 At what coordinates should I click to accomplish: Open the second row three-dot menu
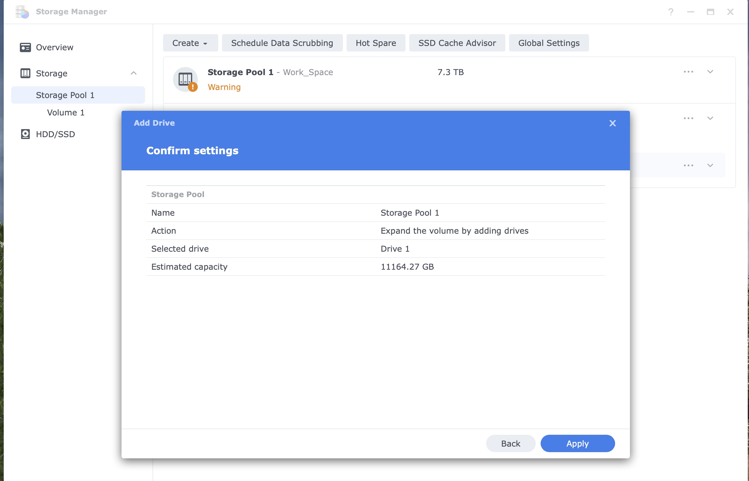click(x=688, y=118)
